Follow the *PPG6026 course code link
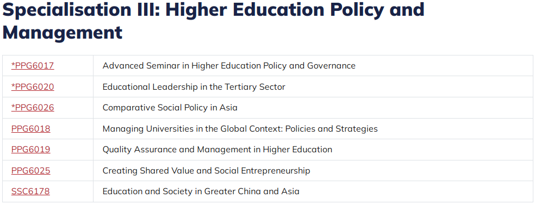Screen dimensions: 535x204 [33, 108]
